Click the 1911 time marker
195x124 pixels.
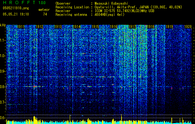point(21,27)
